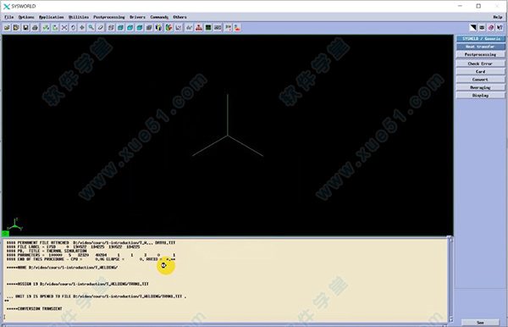Click the fit-to-view crossed arrows icon
508x327 pixels.
coord(64,28)
